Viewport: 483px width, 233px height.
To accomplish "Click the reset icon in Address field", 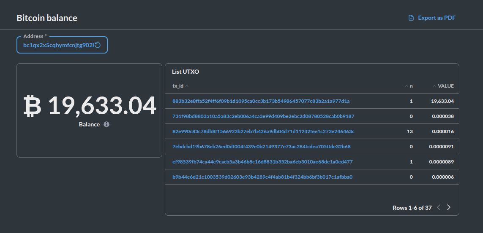I will click(98, 45).
